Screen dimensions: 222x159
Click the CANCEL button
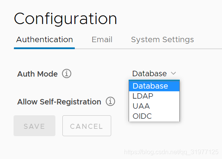[x=87, y=126]
